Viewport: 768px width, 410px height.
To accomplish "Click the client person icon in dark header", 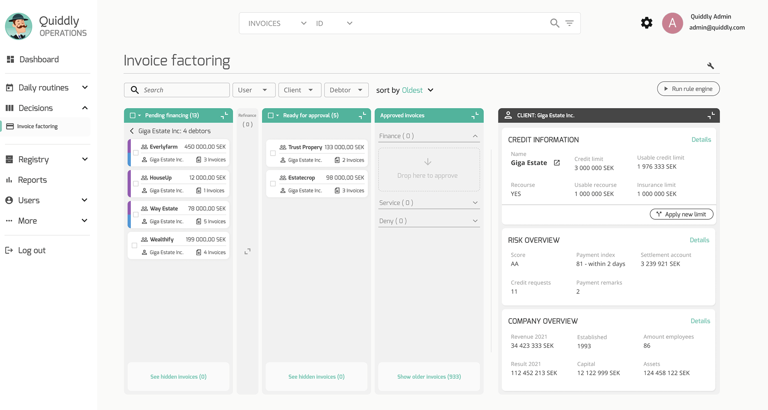I will (x=508, y=115).
